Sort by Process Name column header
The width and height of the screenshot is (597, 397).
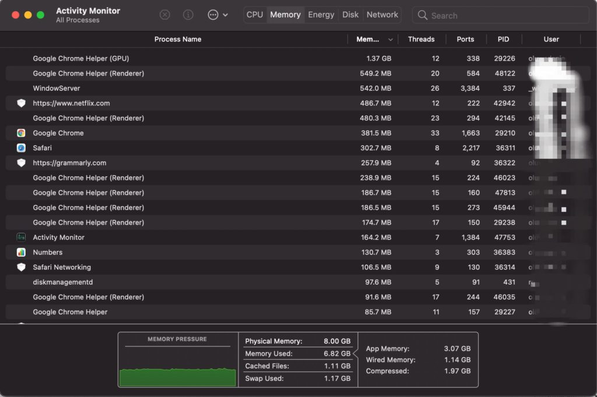pyautogui.click(x=178, y=39)
